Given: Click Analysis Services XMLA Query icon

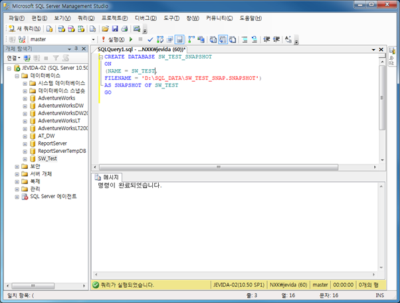Looking at the screenshot, I should point(81,29).
